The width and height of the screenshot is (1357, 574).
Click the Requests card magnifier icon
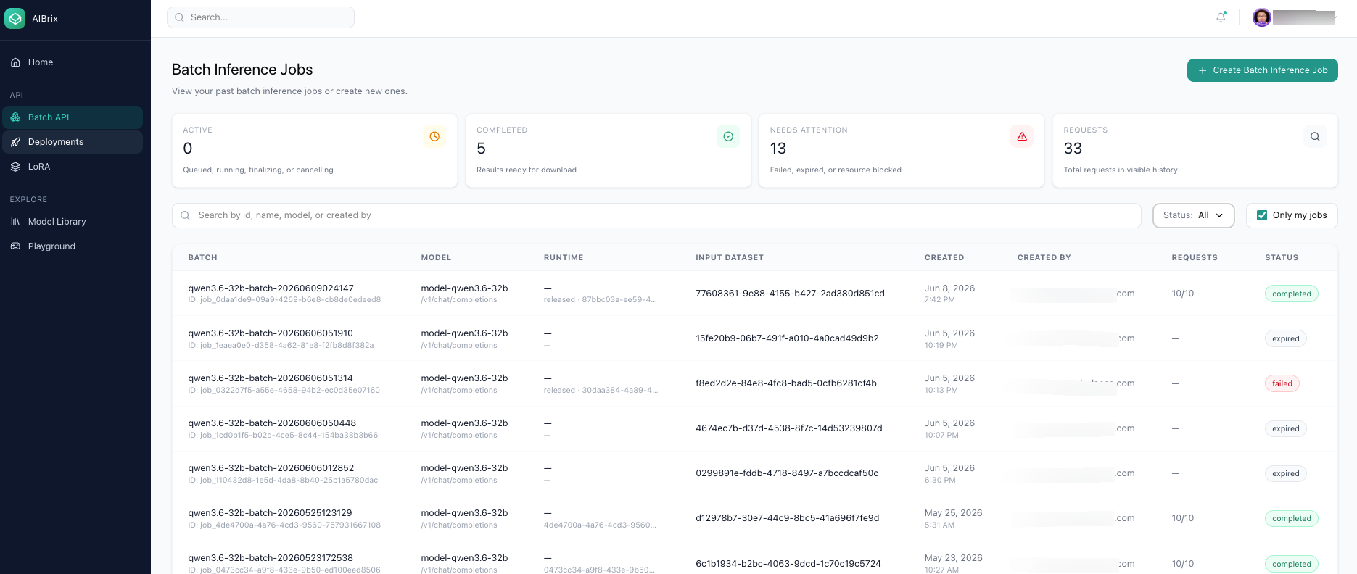[1315, 136]
